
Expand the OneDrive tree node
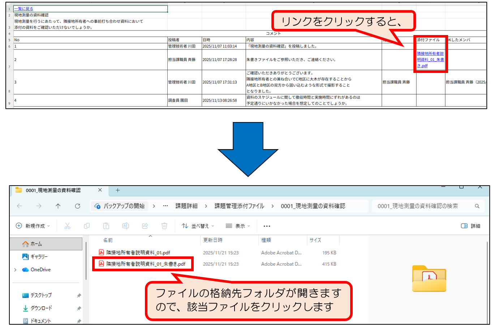(x=15, y=270)
